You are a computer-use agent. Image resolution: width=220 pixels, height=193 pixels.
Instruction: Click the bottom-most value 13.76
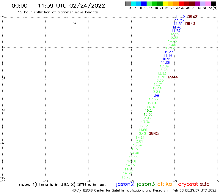pos(126,178)
